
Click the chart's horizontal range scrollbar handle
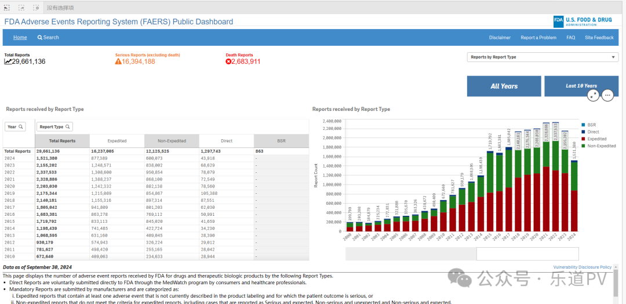[x=527, y=254]
